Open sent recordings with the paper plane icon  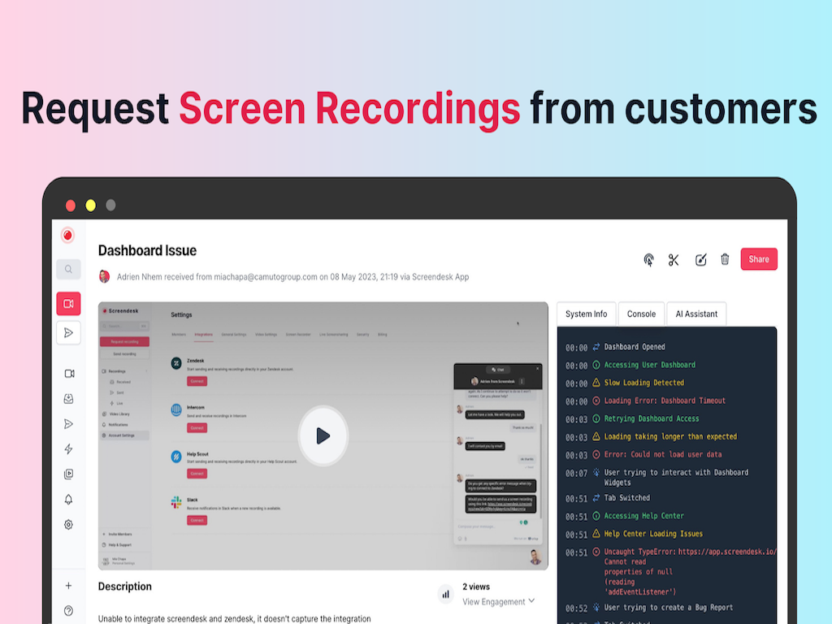pos(68,332)
